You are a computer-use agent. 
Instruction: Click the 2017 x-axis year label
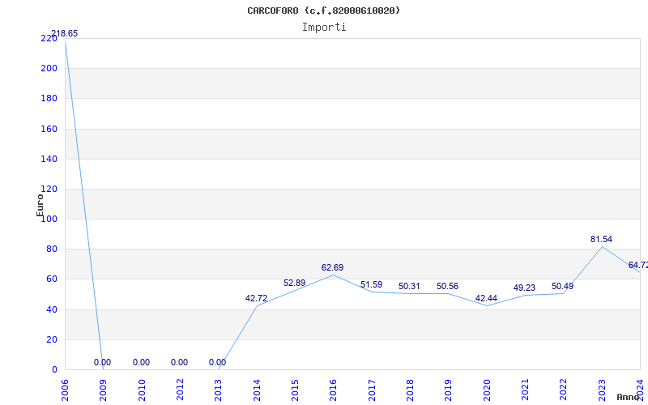(x=372, y=390)
